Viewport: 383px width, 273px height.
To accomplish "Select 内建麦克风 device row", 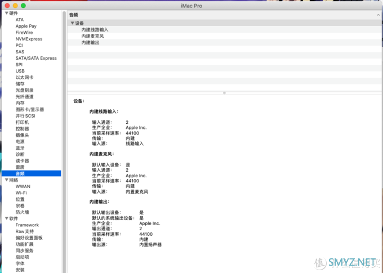I will (x=224, y=36).
